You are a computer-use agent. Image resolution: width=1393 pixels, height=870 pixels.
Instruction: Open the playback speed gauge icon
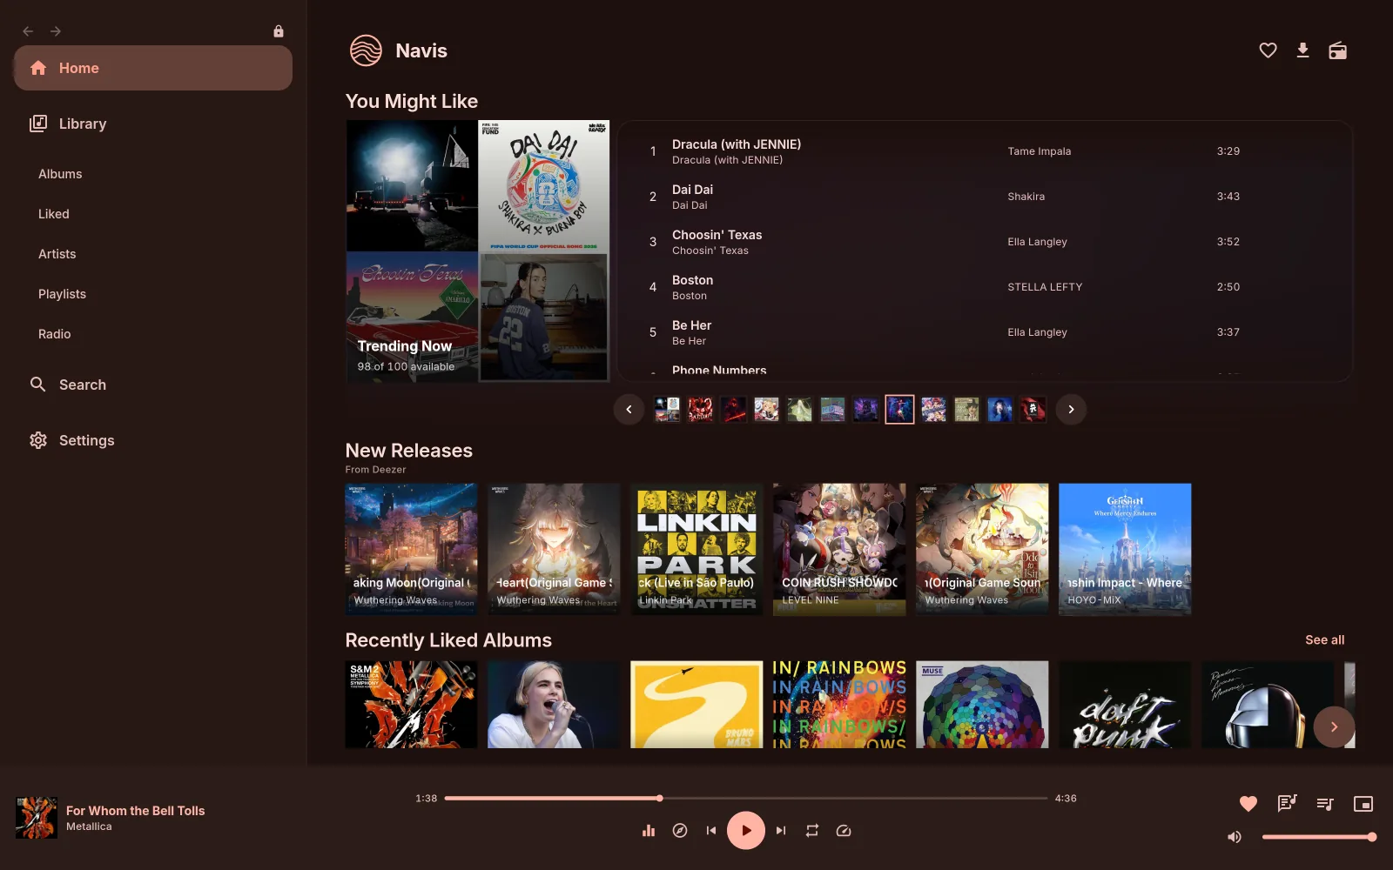pos(844,831)
